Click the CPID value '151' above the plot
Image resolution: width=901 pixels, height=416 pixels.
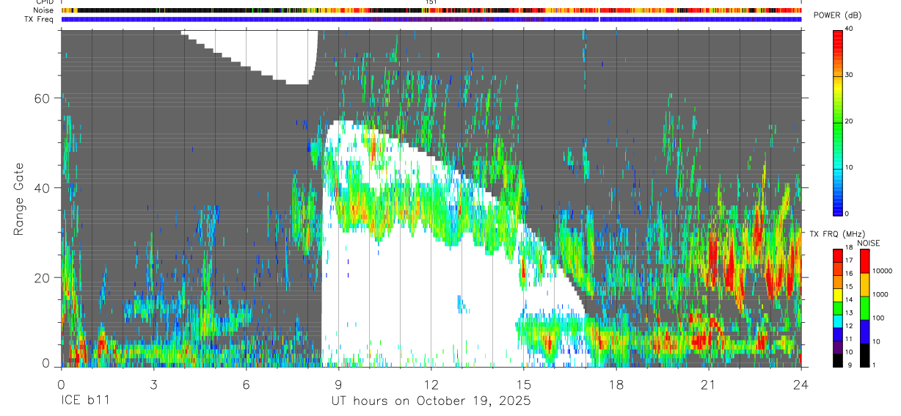431,2
